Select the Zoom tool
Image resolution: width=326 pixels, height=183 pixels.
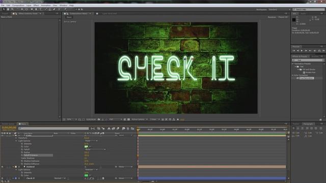tap(12, 9)
